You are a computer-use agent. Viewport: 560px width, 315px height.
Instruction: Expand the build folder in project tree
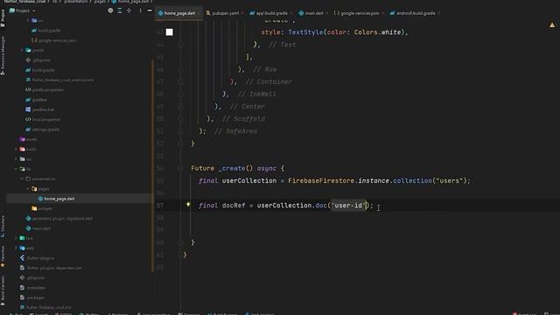click(16, 149)
